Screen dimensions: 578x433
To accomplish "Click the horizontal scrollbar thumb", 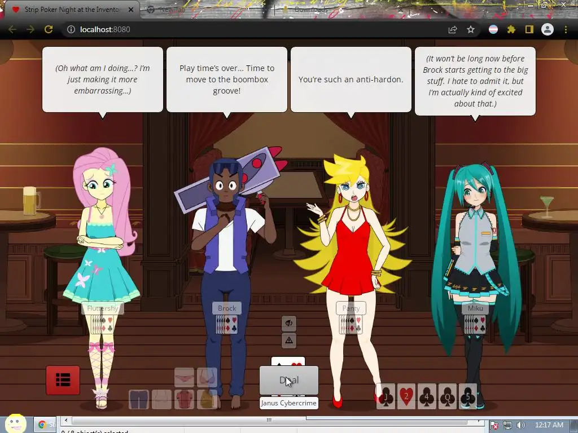I will [x=269, y=419].
